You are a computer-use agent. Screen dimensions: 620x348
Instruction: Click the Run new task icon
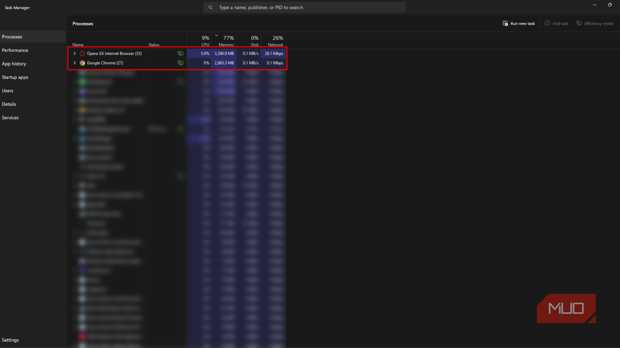pyautogui.click(x=505, y=23)
